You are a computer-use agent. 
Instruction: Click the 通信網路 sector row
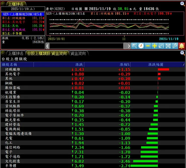click(x=93, y=147)
